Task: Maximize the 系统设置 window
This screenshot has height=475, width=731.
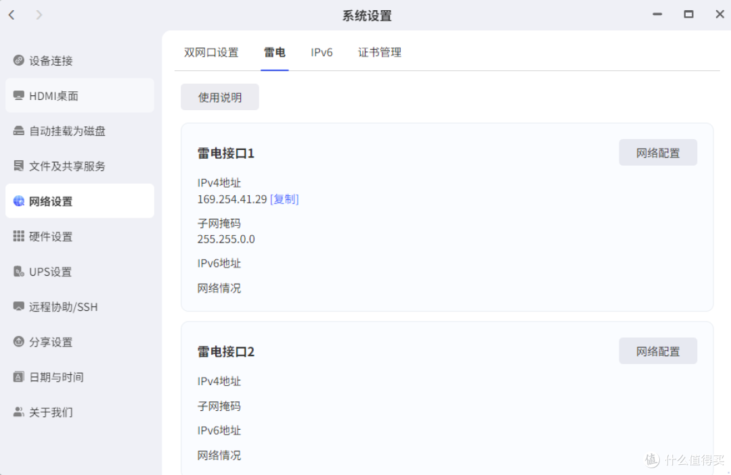Action: 688,14
